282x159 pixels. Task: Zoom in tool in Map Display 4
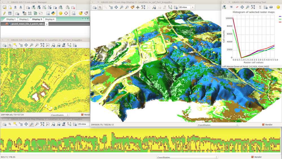pyautogui.click(x=31, y=45)
